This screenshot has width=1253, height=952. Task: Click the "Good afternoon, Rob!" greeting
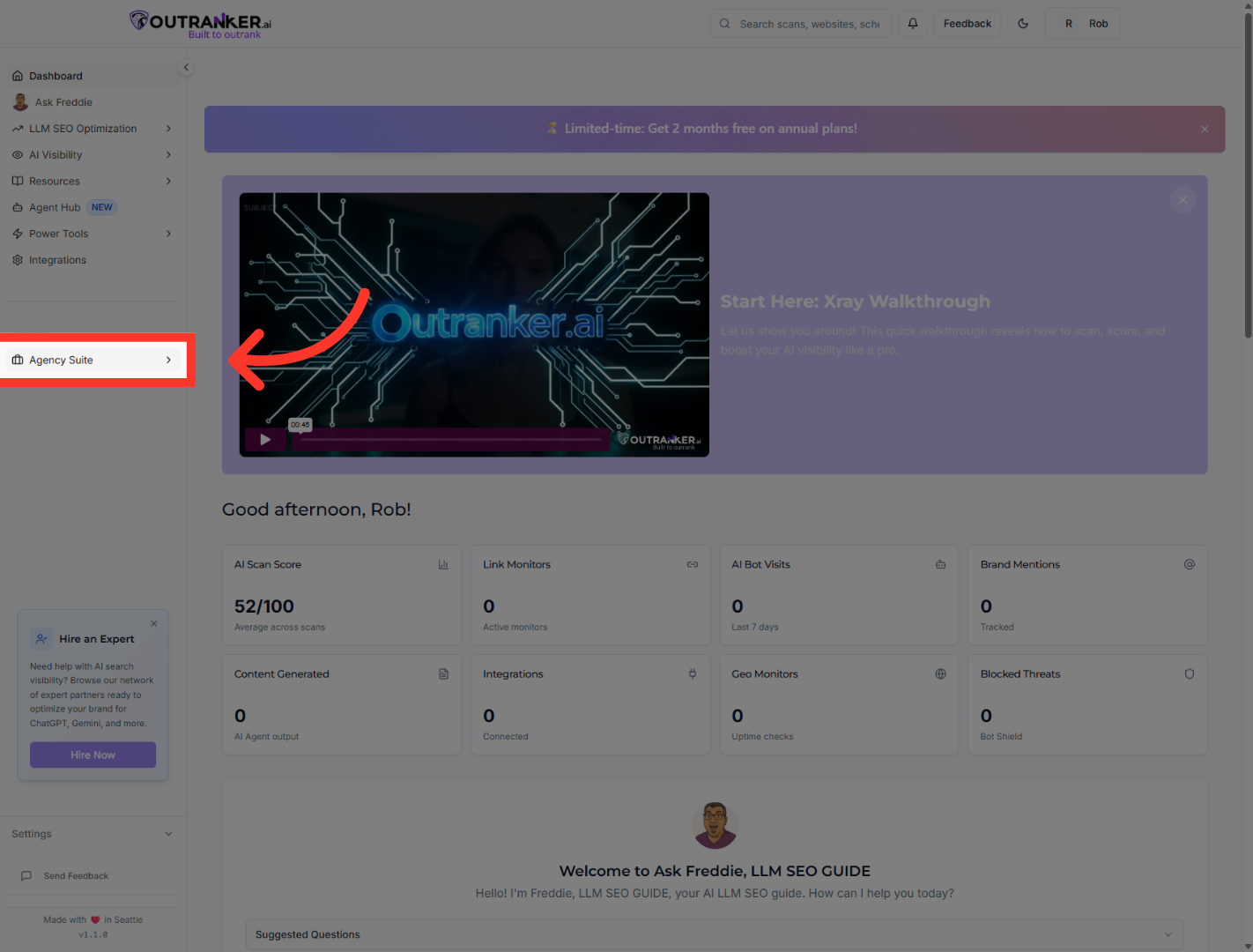point(316,509)
